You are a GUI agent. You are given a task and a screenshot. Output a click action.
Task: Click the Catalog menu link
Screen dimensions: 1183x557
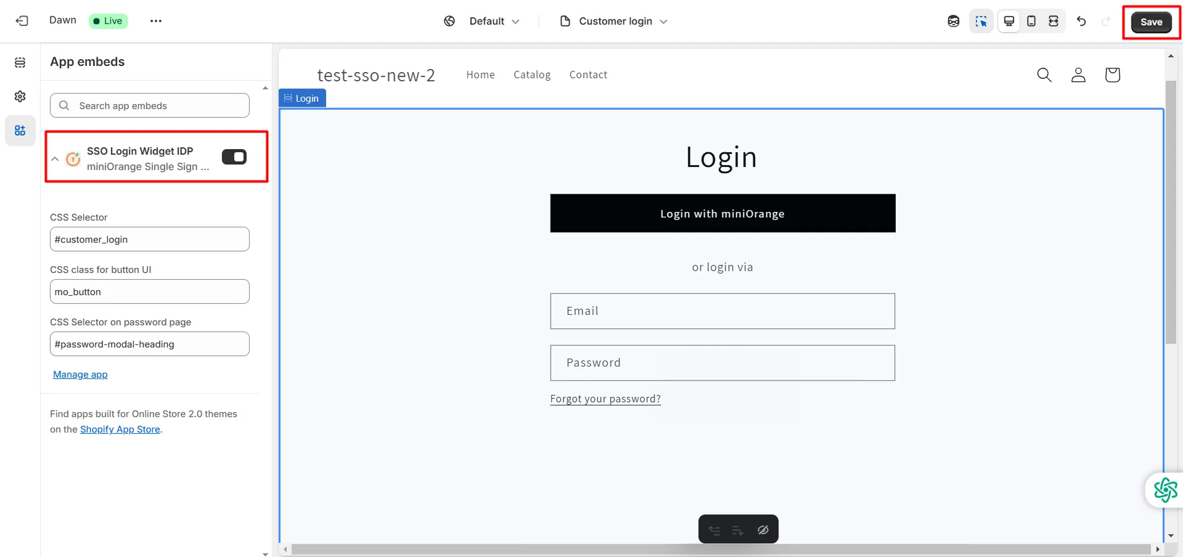click(532, 75)
